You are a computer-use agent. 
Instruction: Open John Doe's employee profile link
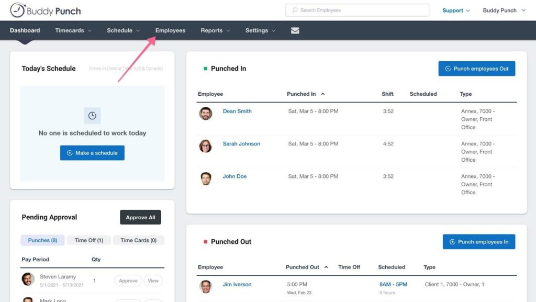(235, 176)
